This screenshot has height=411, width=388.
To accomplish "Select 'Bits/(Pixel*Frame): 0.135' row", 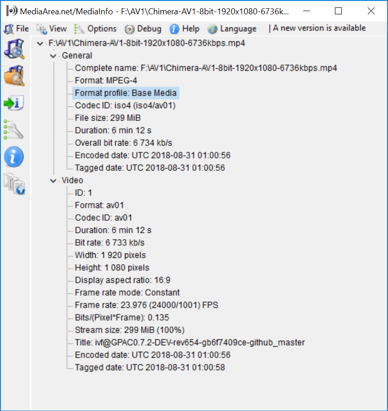I will pos(122,318).
